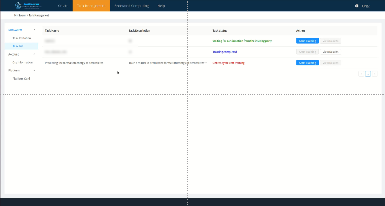Go to next page arrow
The width and height of the screenshot is (385, 206).
[375, 74]
